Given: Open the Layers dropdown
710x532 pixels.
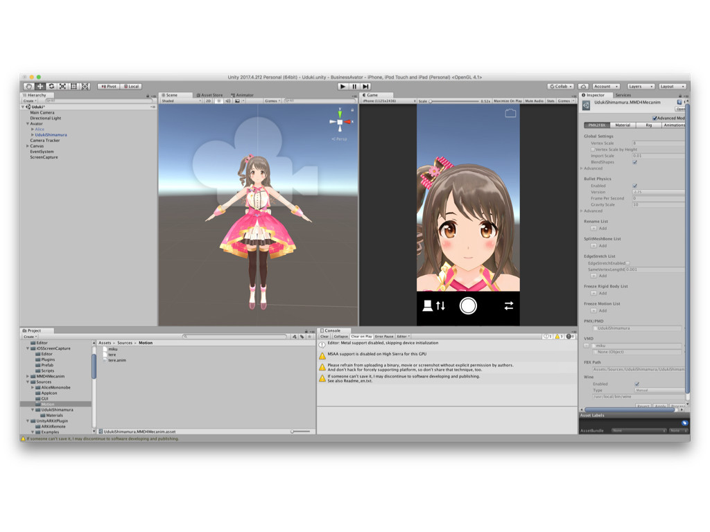Looking at the screenshot, I should [640, 87].
